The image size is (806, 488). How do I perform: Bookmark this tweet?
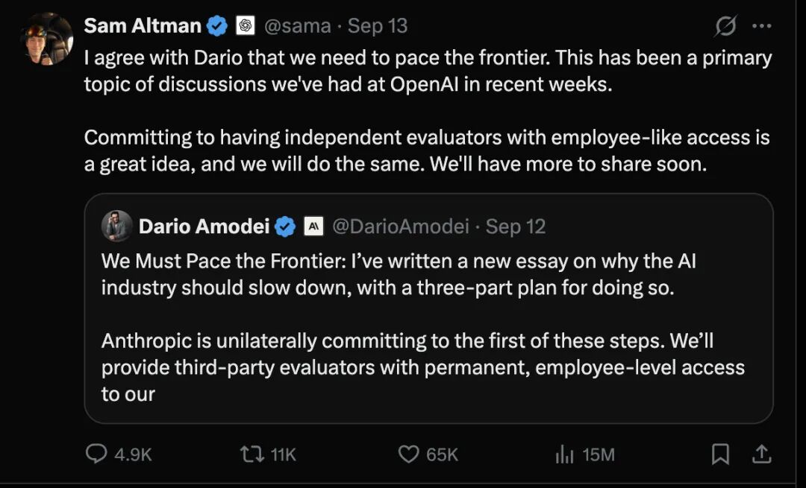pos(720,454)
